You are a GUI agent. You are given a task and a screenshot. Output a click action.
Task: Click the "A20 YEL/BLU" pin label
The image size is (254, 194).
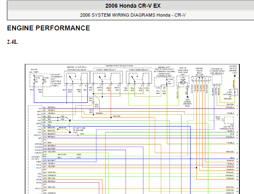tap(49, 163)
